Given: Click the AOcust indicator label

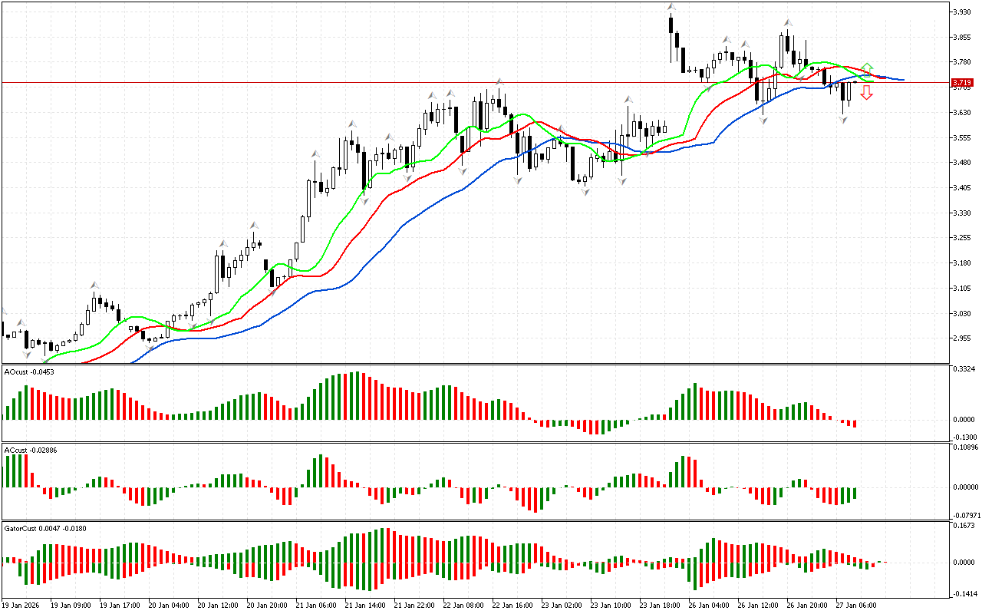Looking at the screenshot, I should 23,371.
